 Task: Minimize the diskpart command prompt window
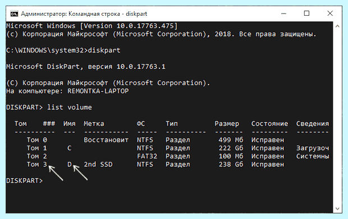coord(283,13)
